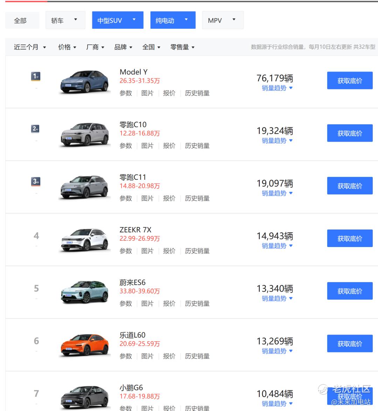Click the 76,179辆 sales figure

tap(275, 78)
